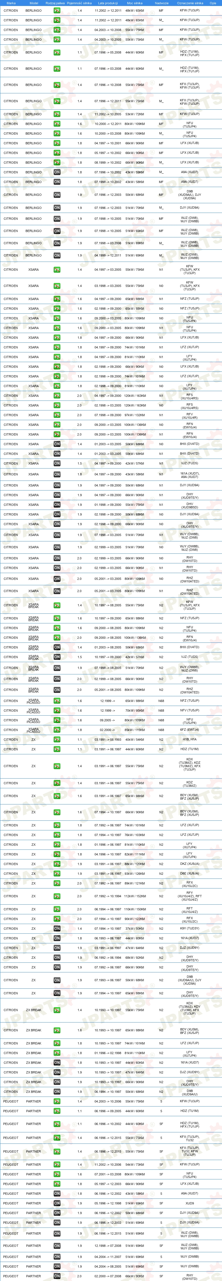
Task: Click the diesel icon in the ZX DHY 68kW/92KM row
Action: pos(57,958)
